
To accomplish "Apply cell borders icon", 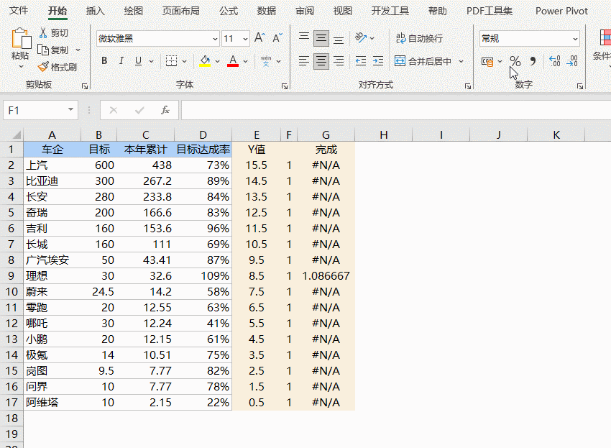I will [x=172, y=61].
